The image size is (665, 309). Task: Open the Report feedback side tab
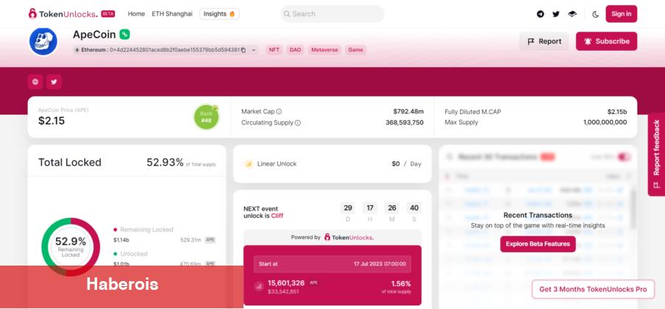[656, 154]
